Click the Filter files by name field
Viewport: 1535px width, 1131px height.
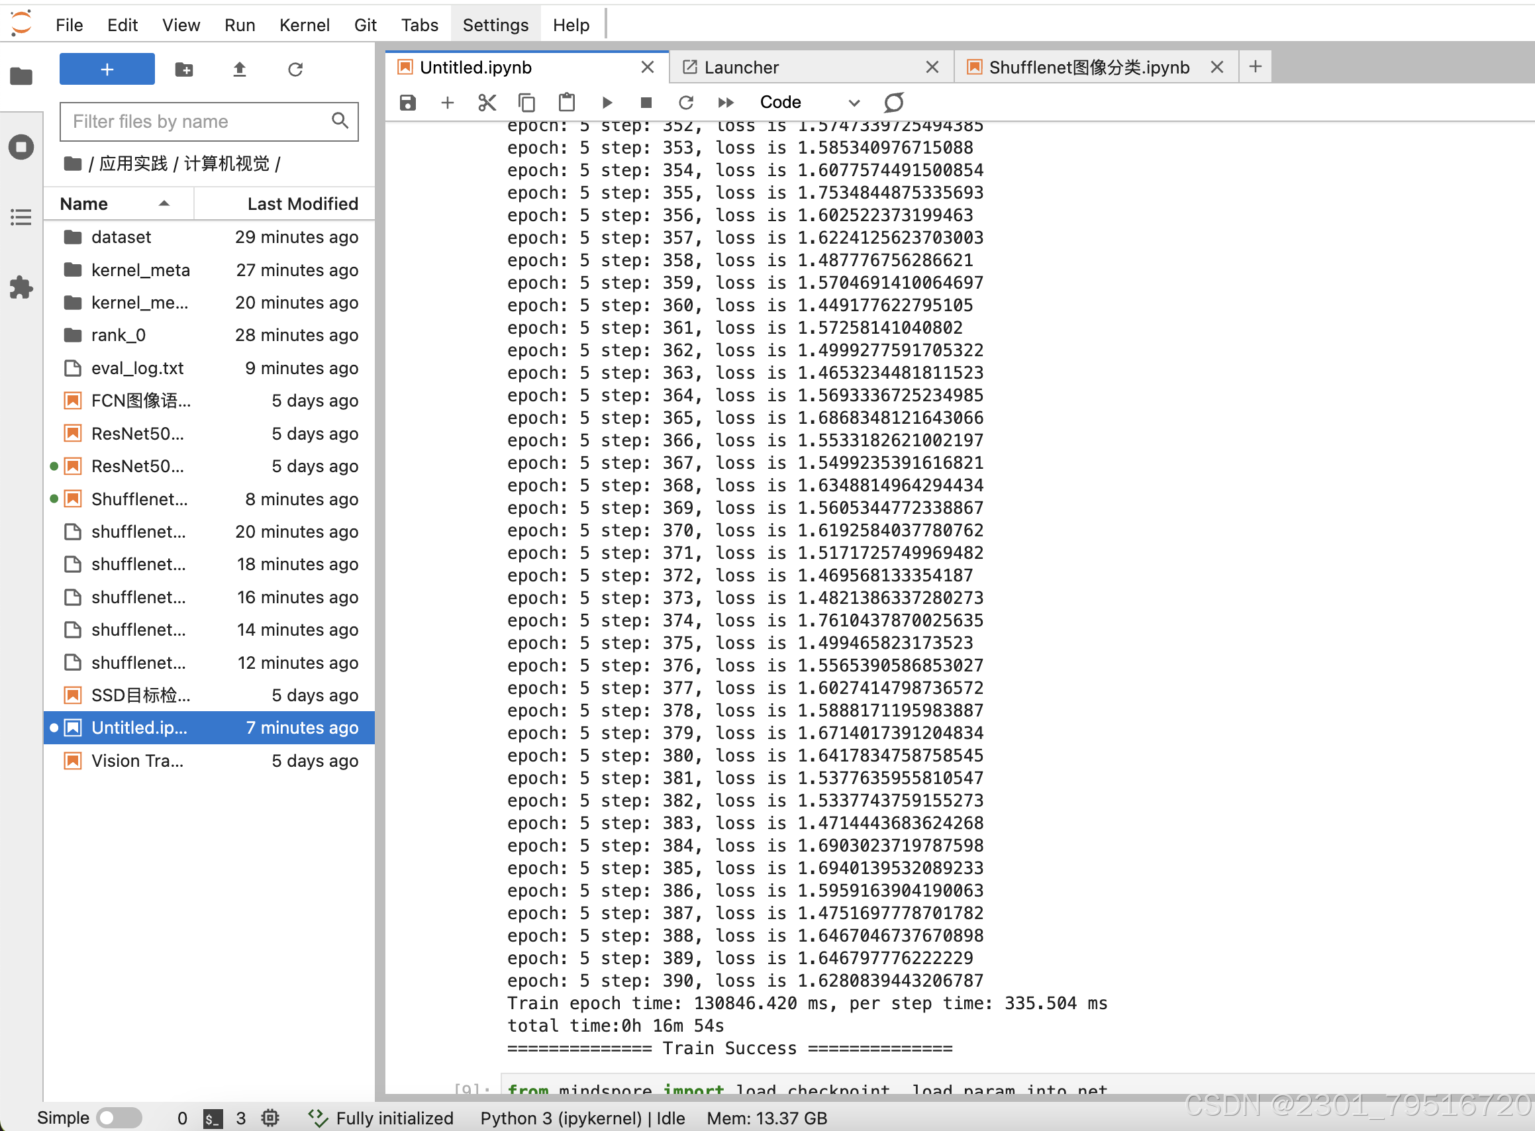[199, 122]
